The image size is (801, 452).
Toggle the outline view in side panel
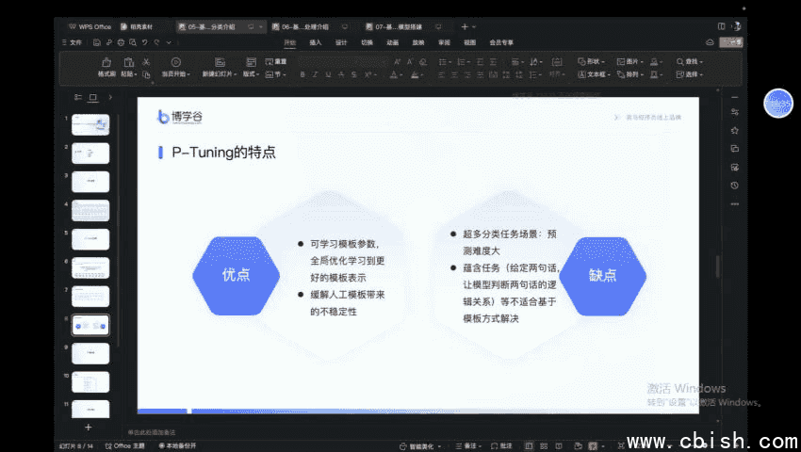click(x=79, y=97)
